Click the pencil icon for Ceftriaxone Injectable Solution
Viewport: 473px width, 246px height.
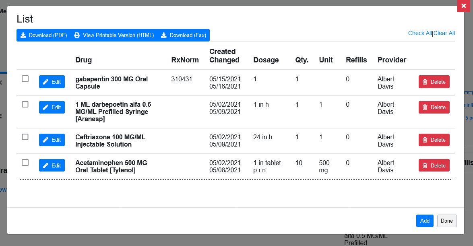pos(45,140)
